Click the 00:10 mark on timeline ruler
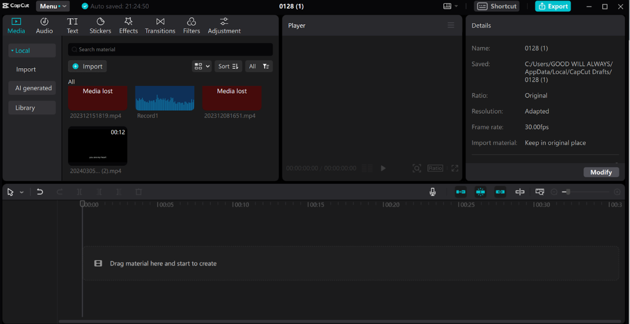Image resolution: width=630 pixels, height=324 pixels. (x=240, y=205)
